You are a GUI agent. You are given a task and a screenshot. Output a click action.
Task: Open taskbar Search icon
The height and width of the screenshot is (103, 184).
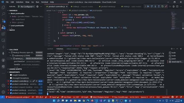(58, 101)
